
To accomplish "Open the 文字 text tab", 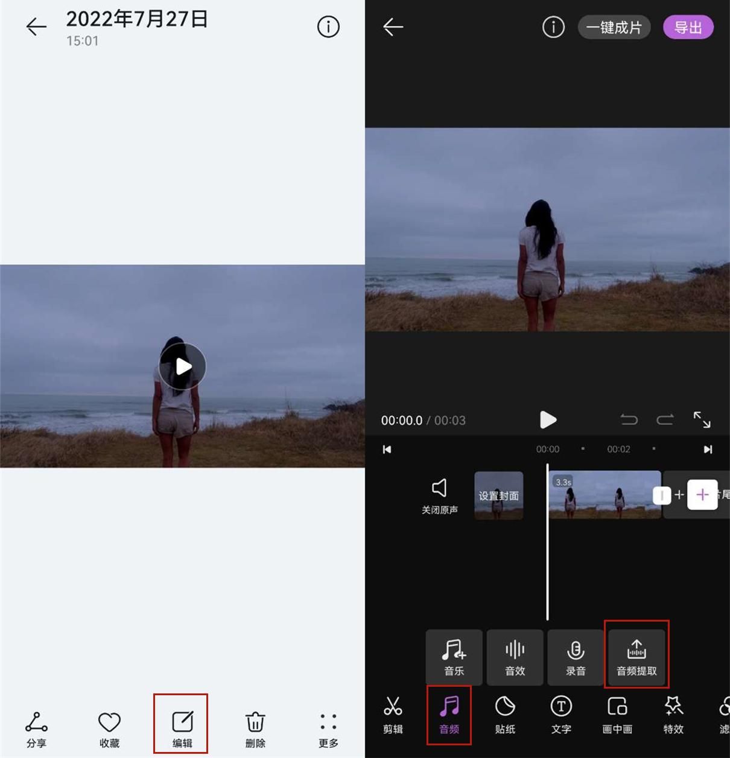I will point(561,715).
